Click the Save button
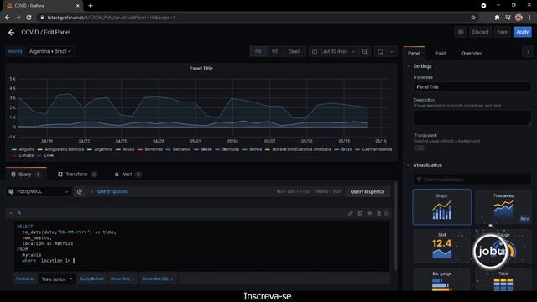Image resolution: width=537 pixels, height=302 pixels. point(502,32)
